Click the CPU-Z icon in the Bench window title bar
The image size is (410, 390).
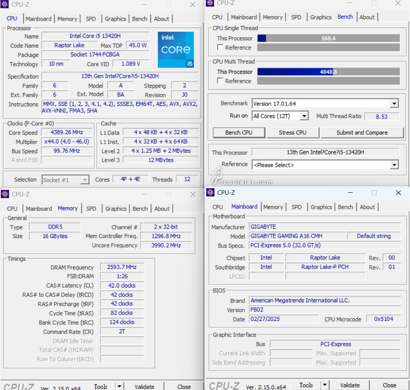[x=210, y=3]
